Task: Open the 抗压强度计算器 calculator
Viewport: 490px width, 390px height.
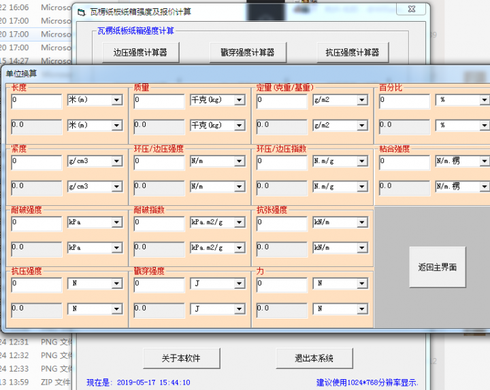Action: pyautogui.click(x=352, y=52)
